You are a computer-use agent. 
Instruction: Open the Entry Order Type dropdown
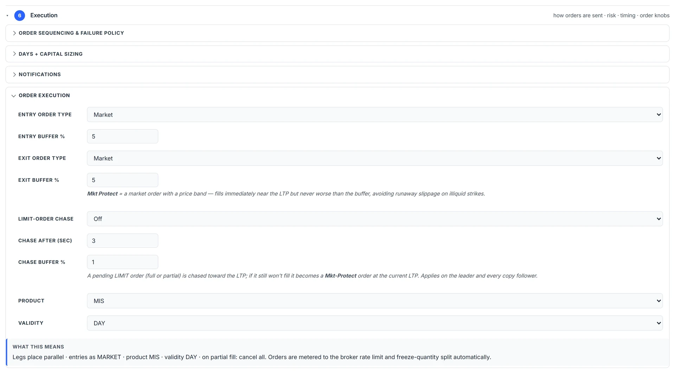click(x=375, y=115)
